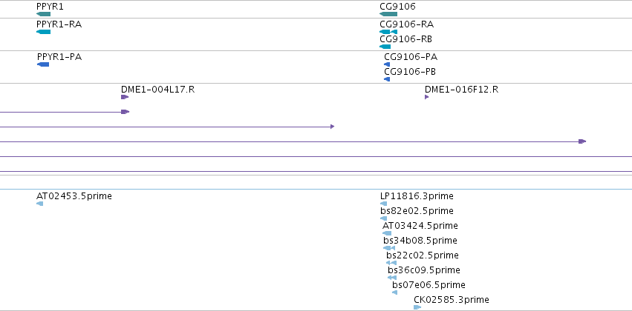Click the bs34b08.5prime label
The image size is (632, 311).
(420, 241)
